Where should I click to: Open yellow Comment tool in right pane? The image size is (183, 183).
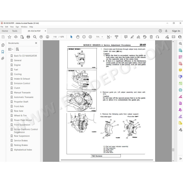tap(180, 70)
